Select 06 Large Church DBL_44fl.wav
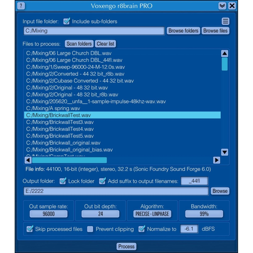 click(122, 60)
